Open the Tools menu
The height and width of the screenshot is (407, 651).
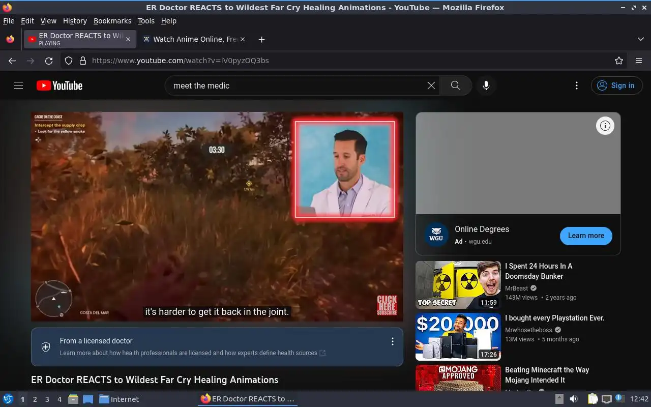click(146, 21)
